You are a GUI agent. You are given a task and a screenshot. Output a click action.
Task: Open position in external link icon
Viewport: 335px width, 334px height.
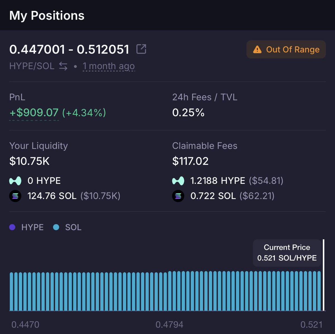click(x=141, y=49)
